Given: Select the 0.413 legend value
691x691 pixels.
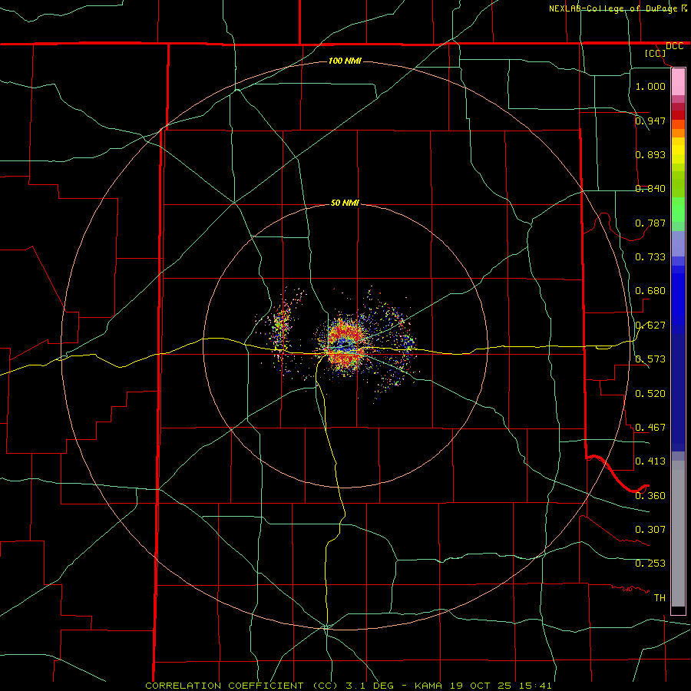Looking at the screenshot, I should [x=650, y=461].
